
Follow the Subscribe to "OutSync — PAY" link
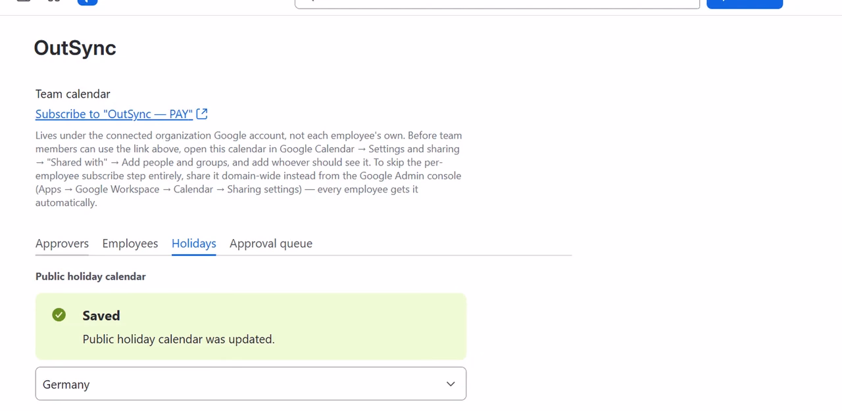pyautogui.click(x=114, y=114)
